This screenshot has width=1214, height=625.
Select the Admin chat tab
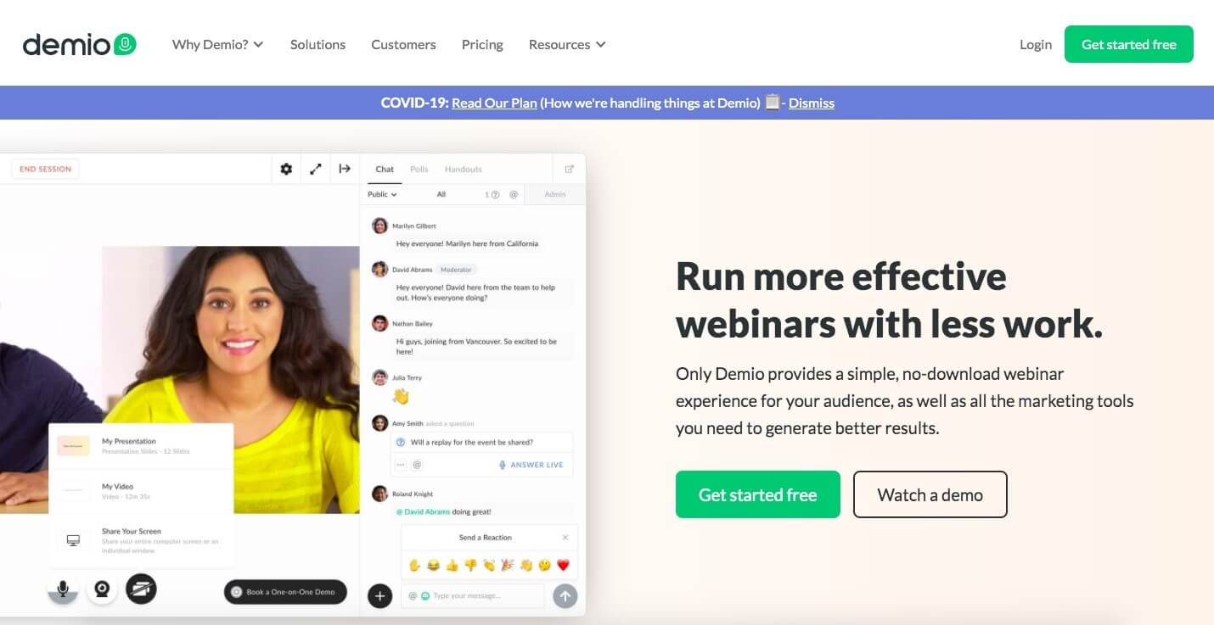554,194
